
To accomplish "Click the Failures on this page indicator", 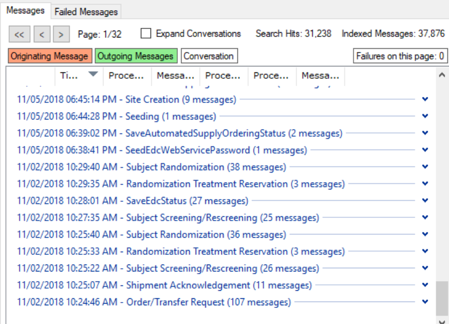I will pos(400,56).
